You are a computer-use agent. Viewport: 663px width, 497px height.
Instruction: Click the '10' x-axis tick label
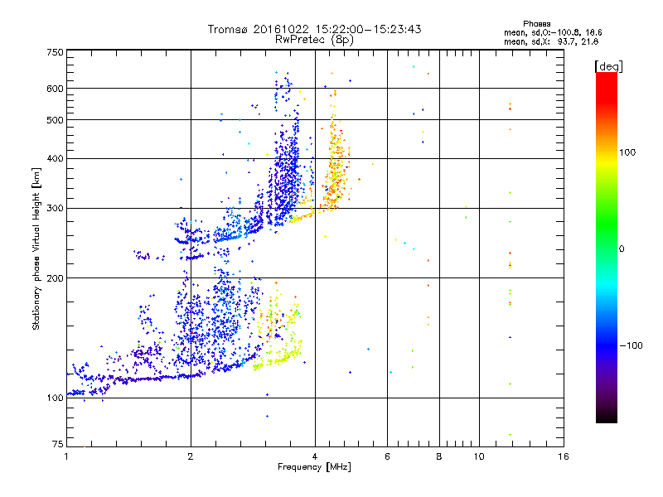(479, 456)
